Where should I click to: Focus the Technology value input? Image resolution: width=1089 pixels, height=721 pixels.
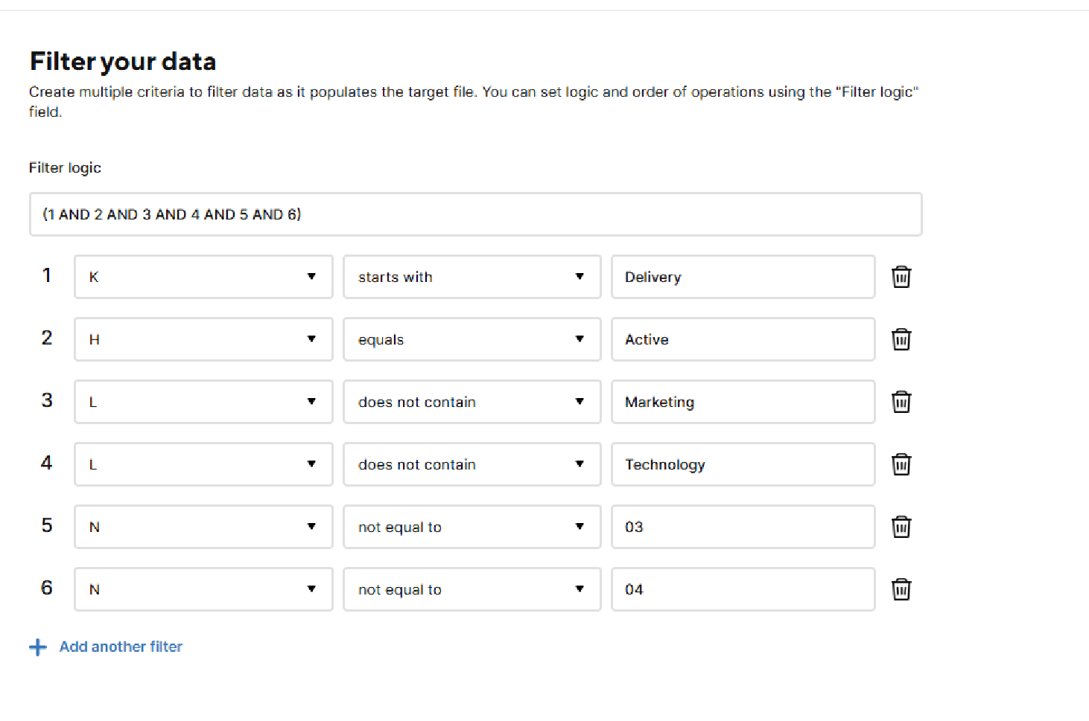click(743, 464)
